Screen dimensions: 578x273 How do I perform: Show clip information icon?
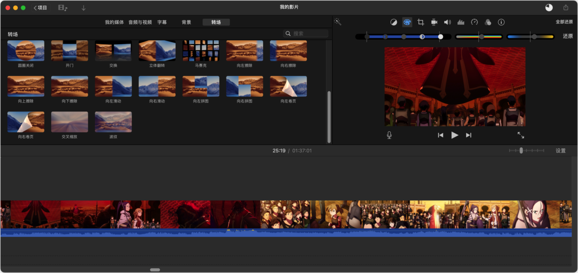pos(501,22)
